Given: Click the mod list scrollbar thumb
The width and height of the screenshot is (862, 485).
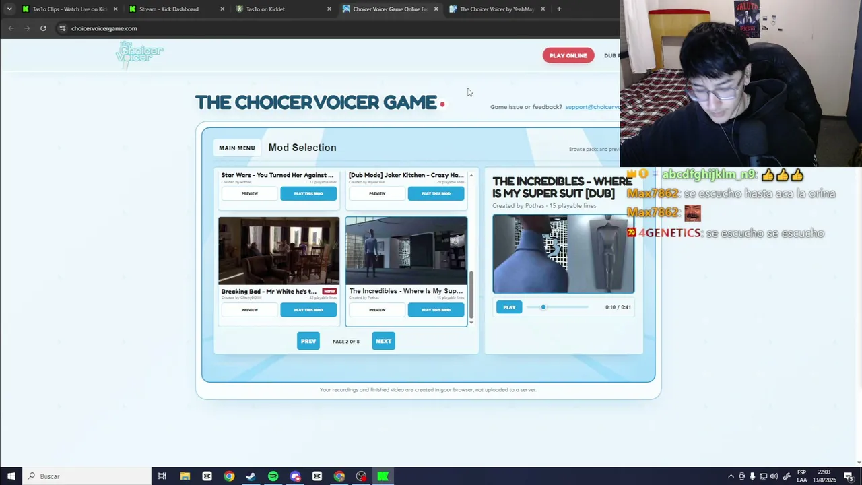Looking at the screenshot, I should pyautogui.click(x=471, y=294).
